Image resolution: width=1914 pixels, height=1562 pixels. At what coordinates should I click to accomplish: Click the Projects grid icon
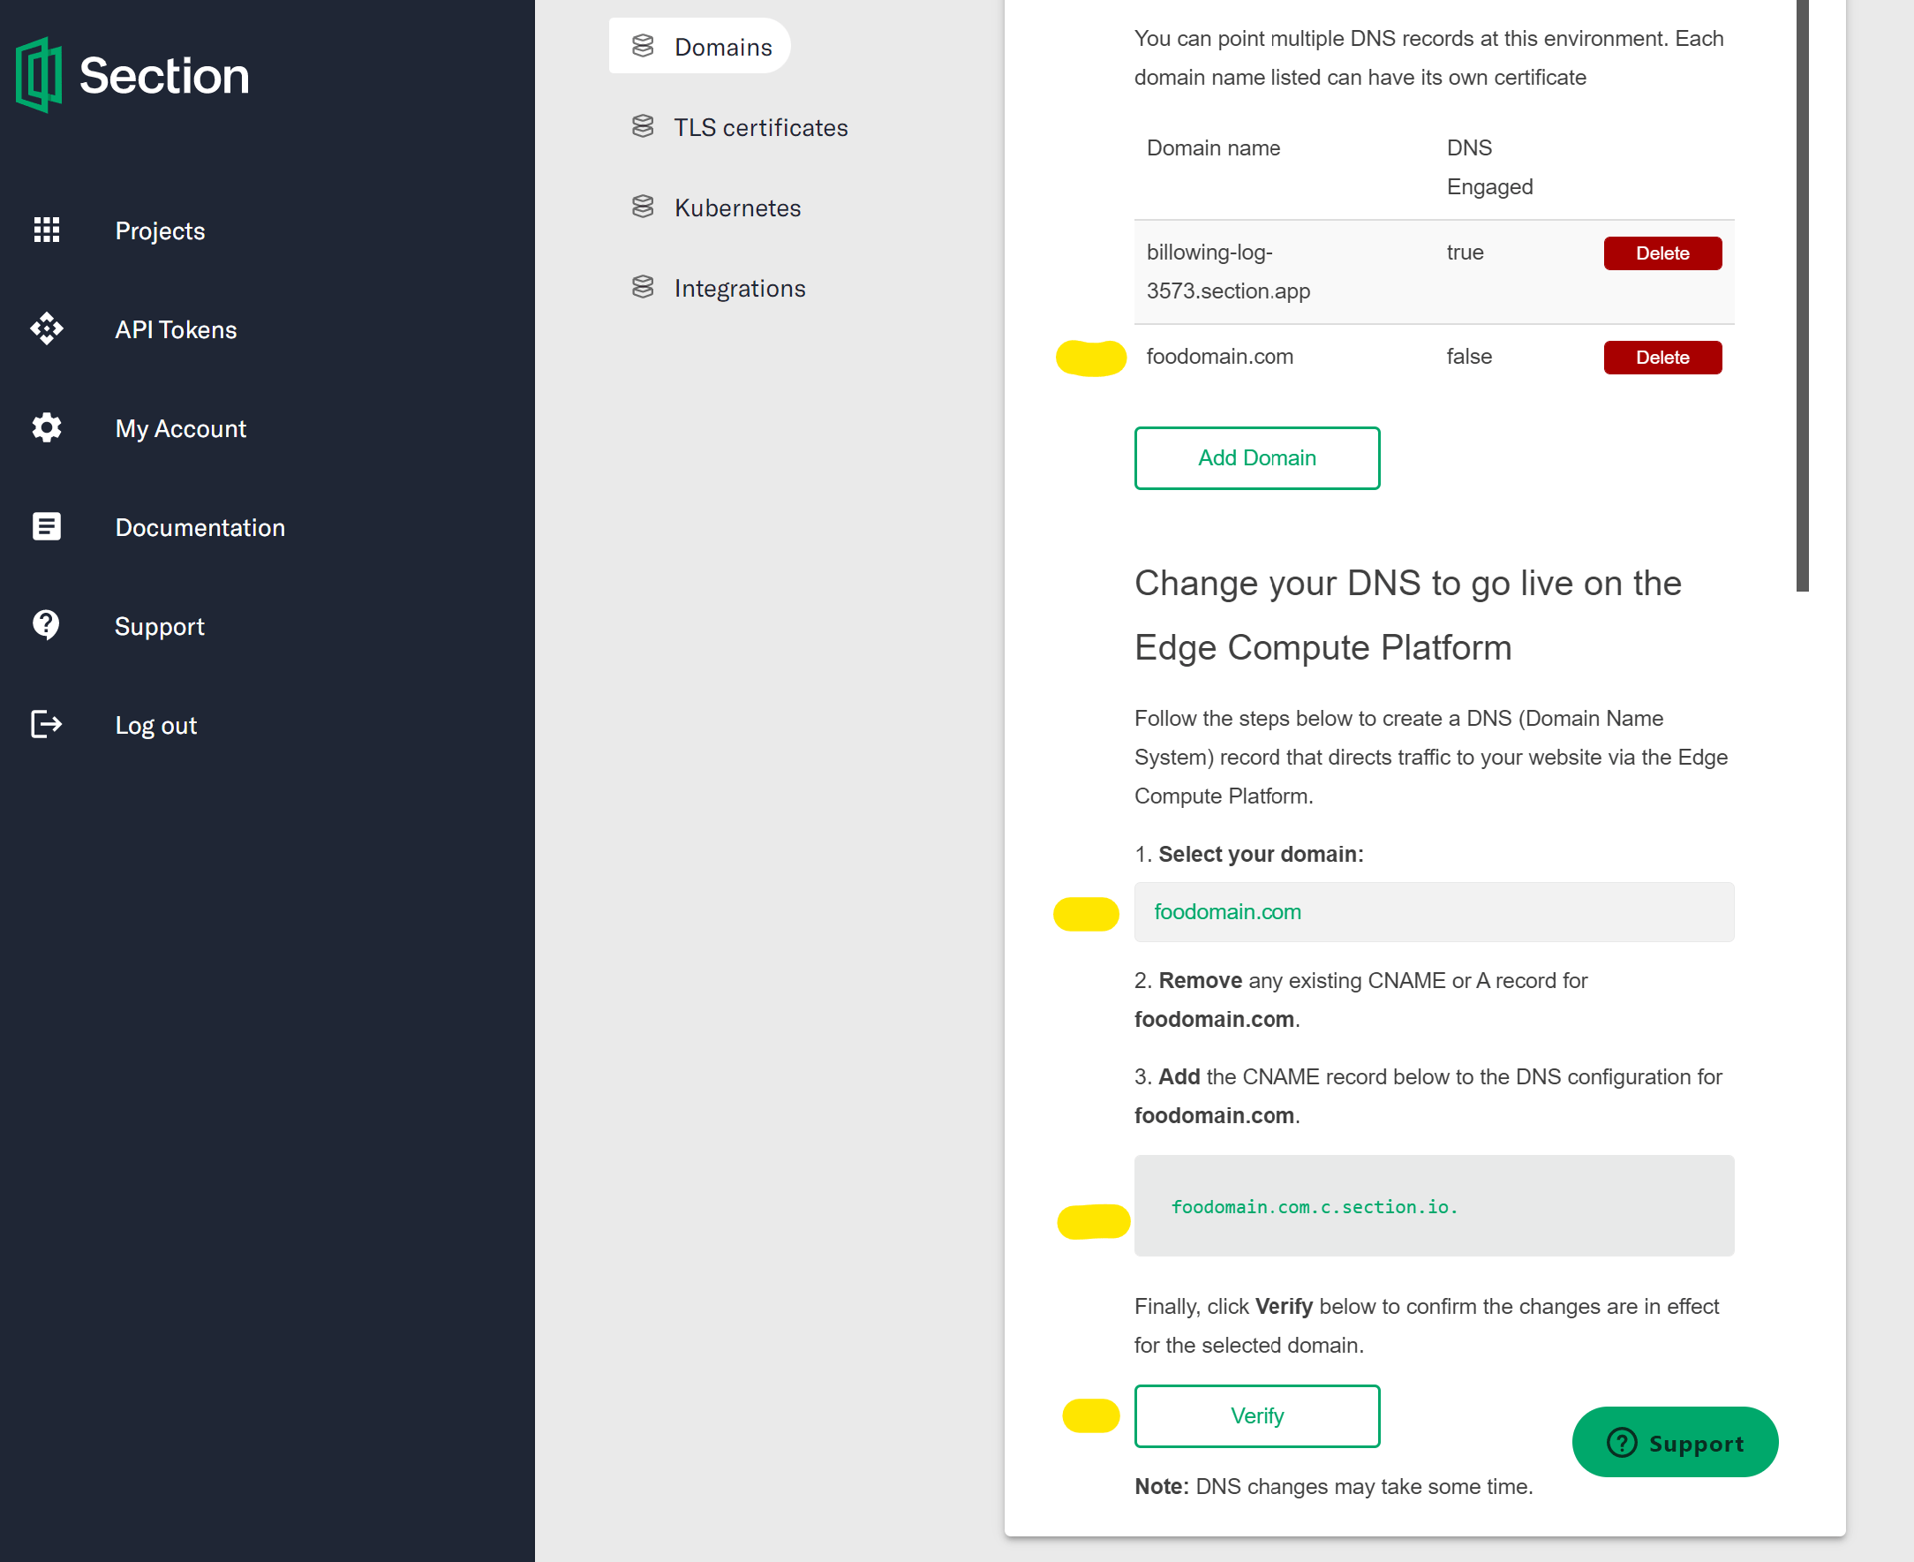point(47,230)
